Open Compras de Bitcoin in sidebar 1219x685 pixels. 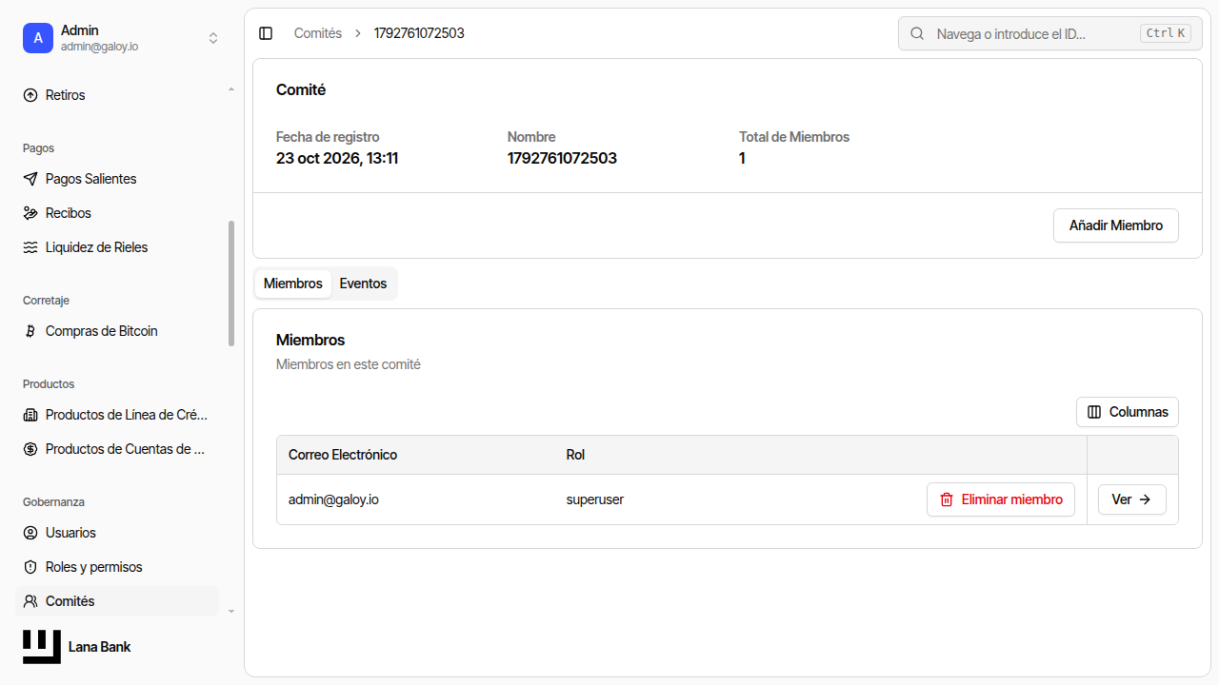117,331
